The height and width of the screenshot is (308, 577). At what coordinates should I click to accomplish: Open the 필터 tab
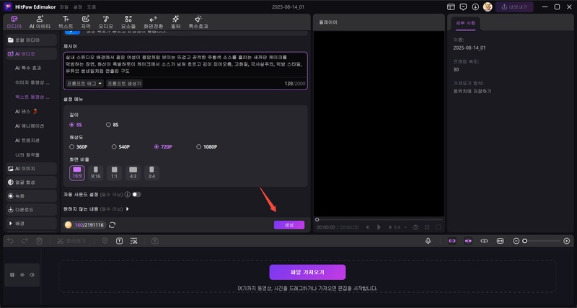(175, 22)
